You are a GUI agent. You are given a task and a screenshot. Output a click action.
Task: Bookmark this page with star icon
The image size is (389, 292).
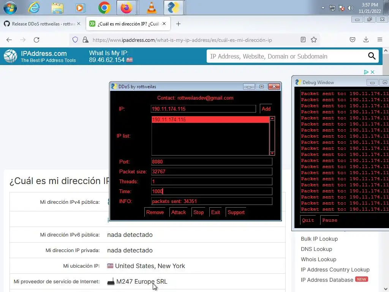coord(314,40)
